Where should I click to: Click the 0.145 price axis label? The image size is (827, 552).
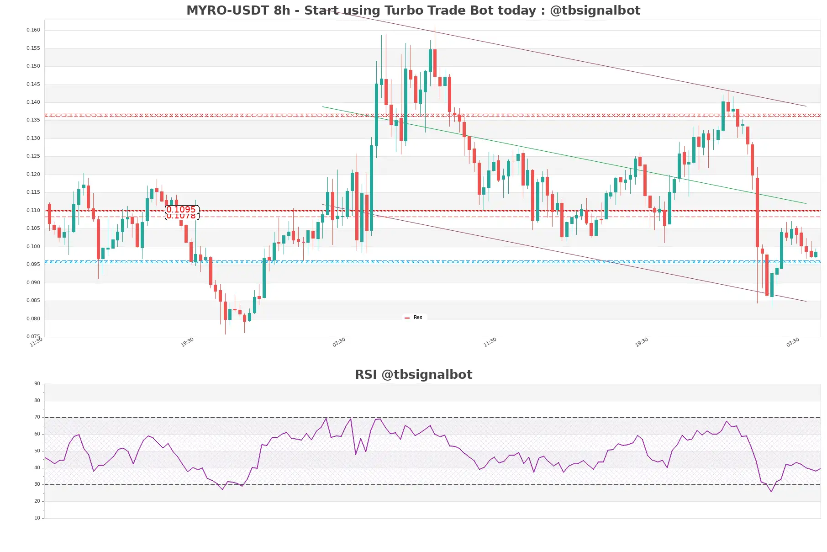pyautogui.click(x=33, y=84)
